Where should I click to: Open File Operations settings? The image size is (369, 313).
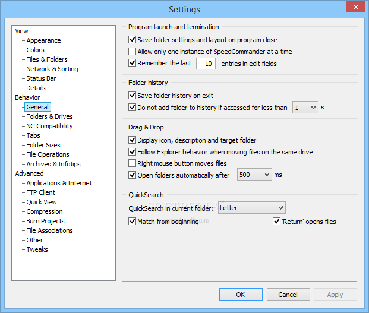click(48, 154)
